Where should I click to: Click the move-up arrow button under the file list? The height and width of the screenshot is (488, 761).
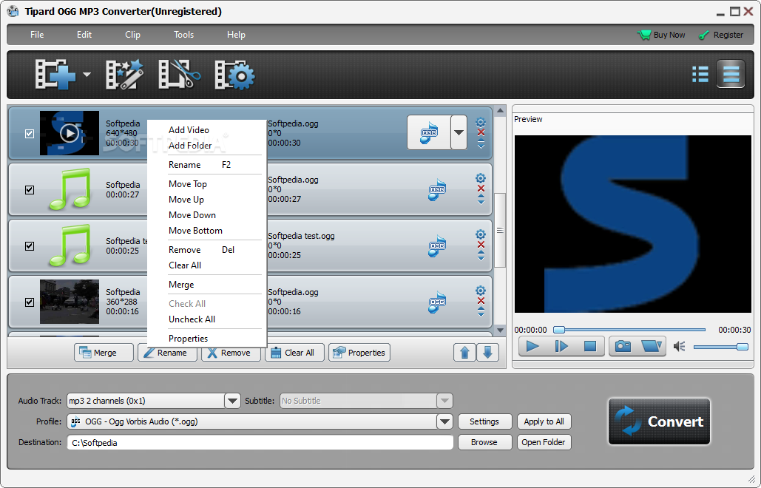(464, 352)
